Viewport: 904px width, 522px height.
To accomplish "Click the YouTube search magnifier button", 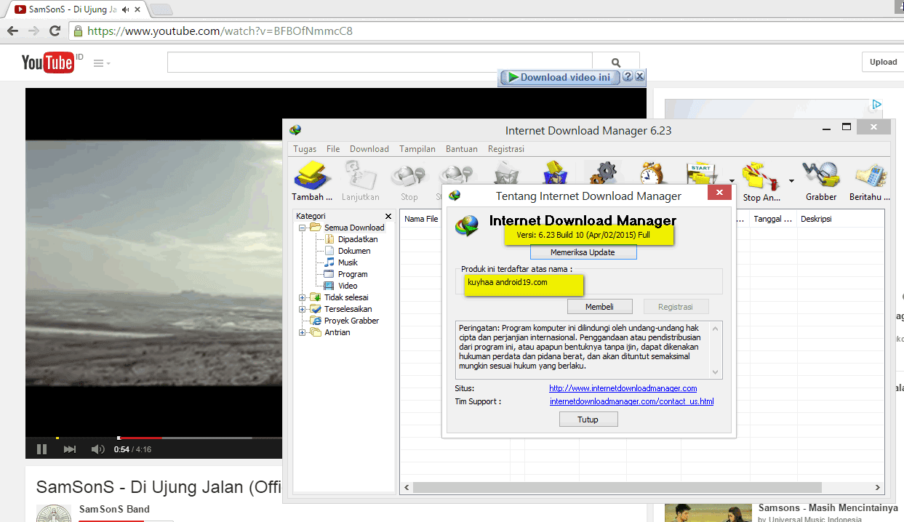I will pyautogui.click(x=616, y=63).
